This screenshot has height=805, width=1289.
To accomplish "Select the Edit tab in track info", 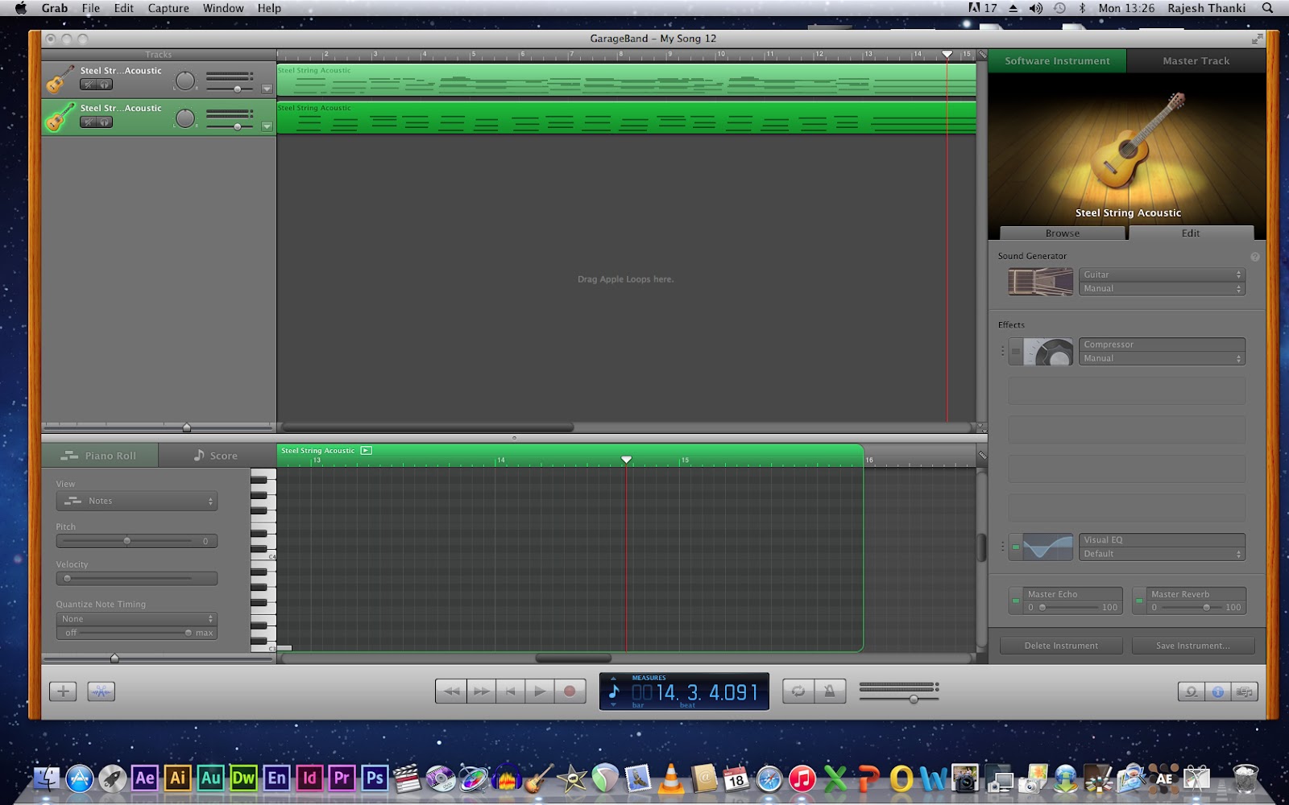I will tap(1191, 233).
